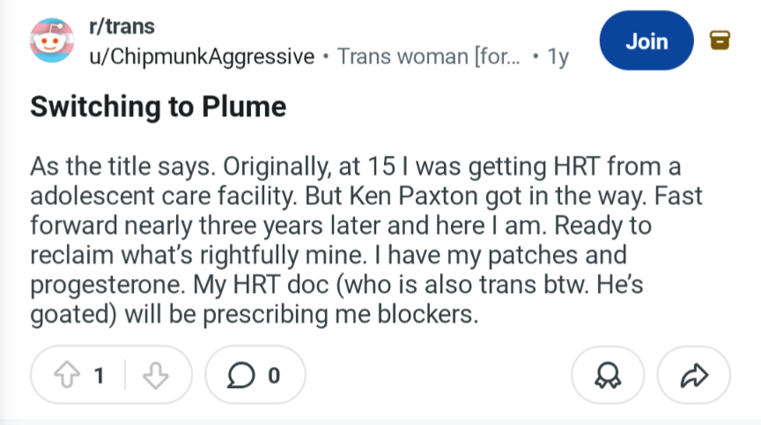
Task: Open u/ChipmunkAggressive's profile
Action: (202, 56)
